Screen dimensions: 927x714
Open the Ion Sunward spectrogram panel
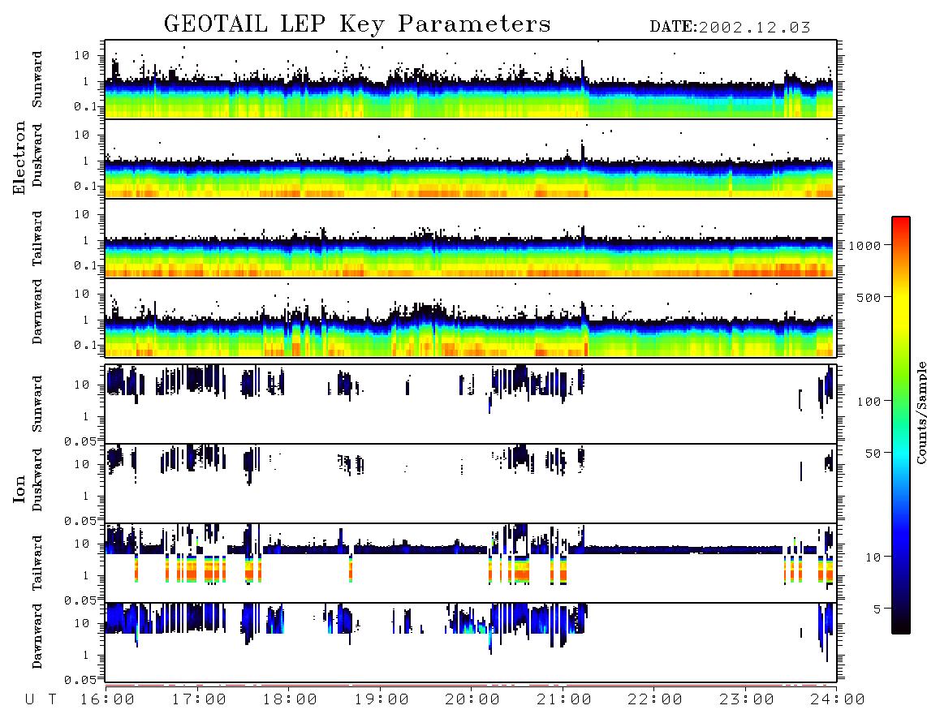point(471,404)
